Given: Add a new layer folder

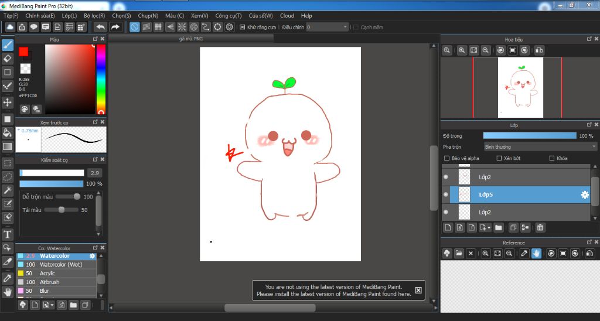Looking at the screenshot, I should [x=498, y=228].
